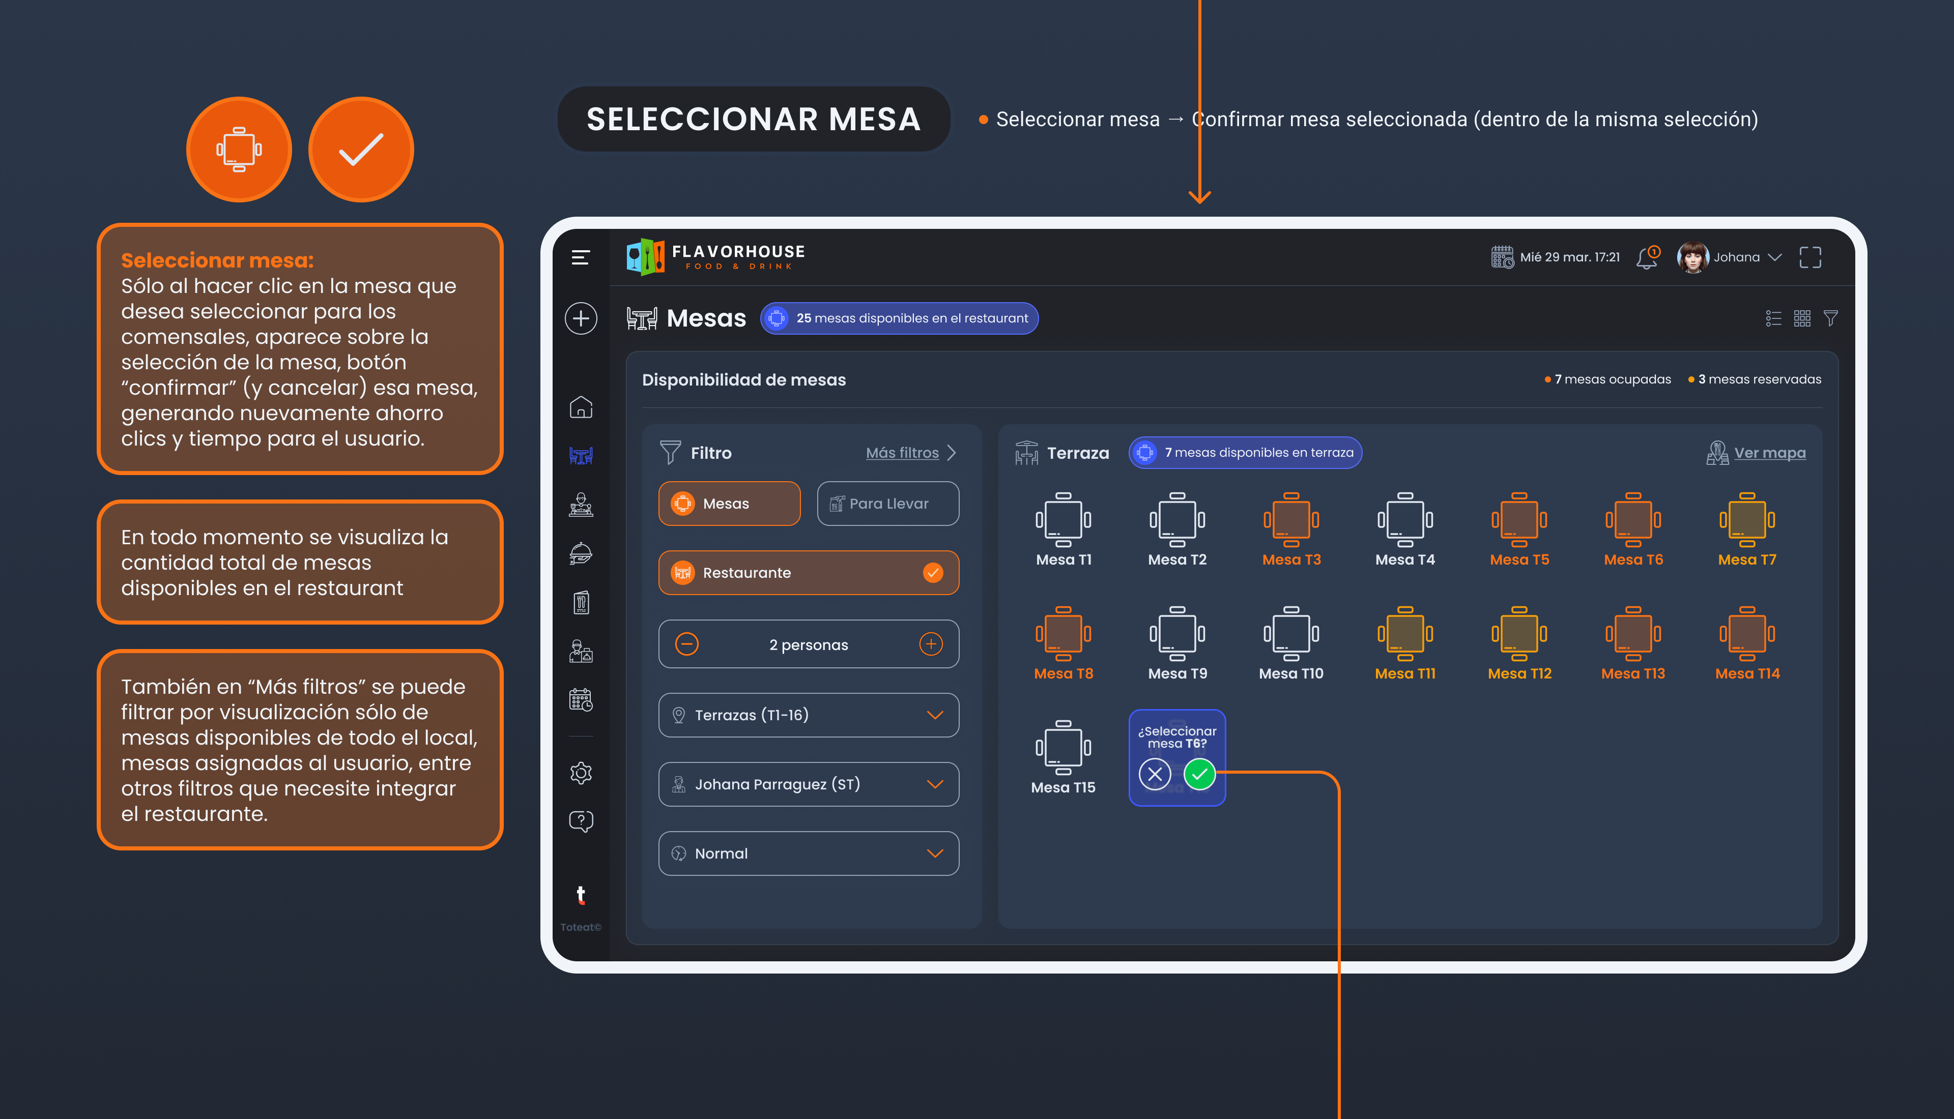Expand the Johana Parraguez (ST) dropdown
This screenshot has height=1119, width=1954.
tap(934, 784)
